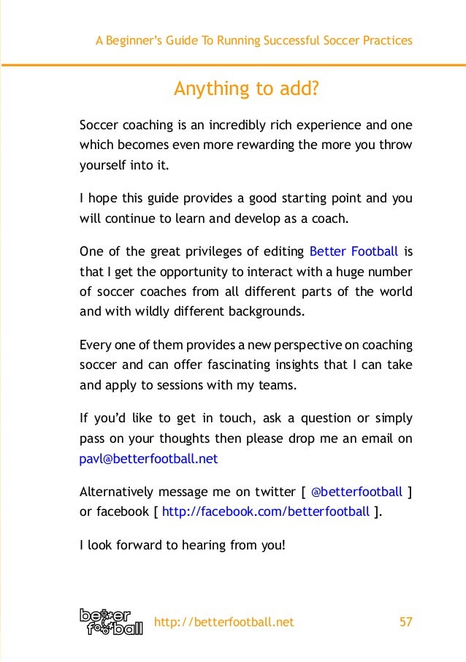Viewport: 466px width, 662px height.
Task: Click page number 57 in footer
Action: click(x=405, y=622)
